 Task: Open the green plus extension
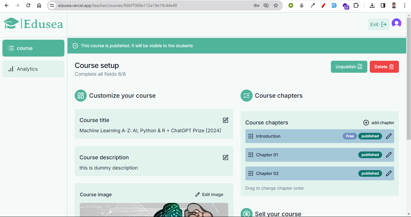click(x=291, y=5)
